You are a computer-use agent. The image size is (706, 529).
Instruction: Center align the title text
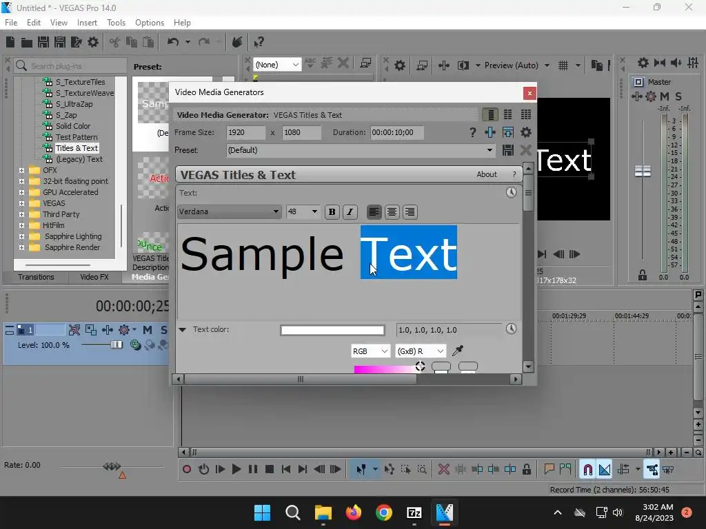392,212
